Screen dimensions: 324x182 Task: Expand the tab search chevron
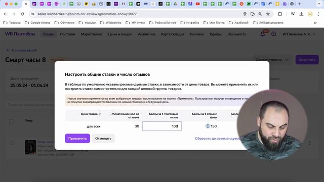click(x=319, y=4)
